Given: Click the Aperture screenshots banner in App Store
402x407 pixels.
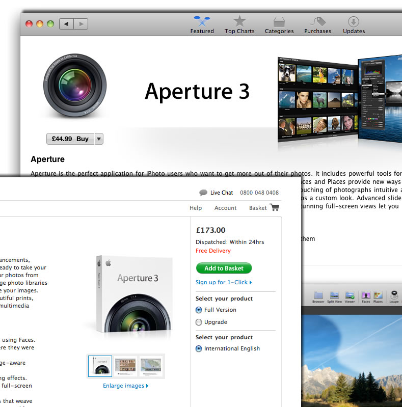Looking at the screenshot, I should pyautogui.click(x=340, y=99).
